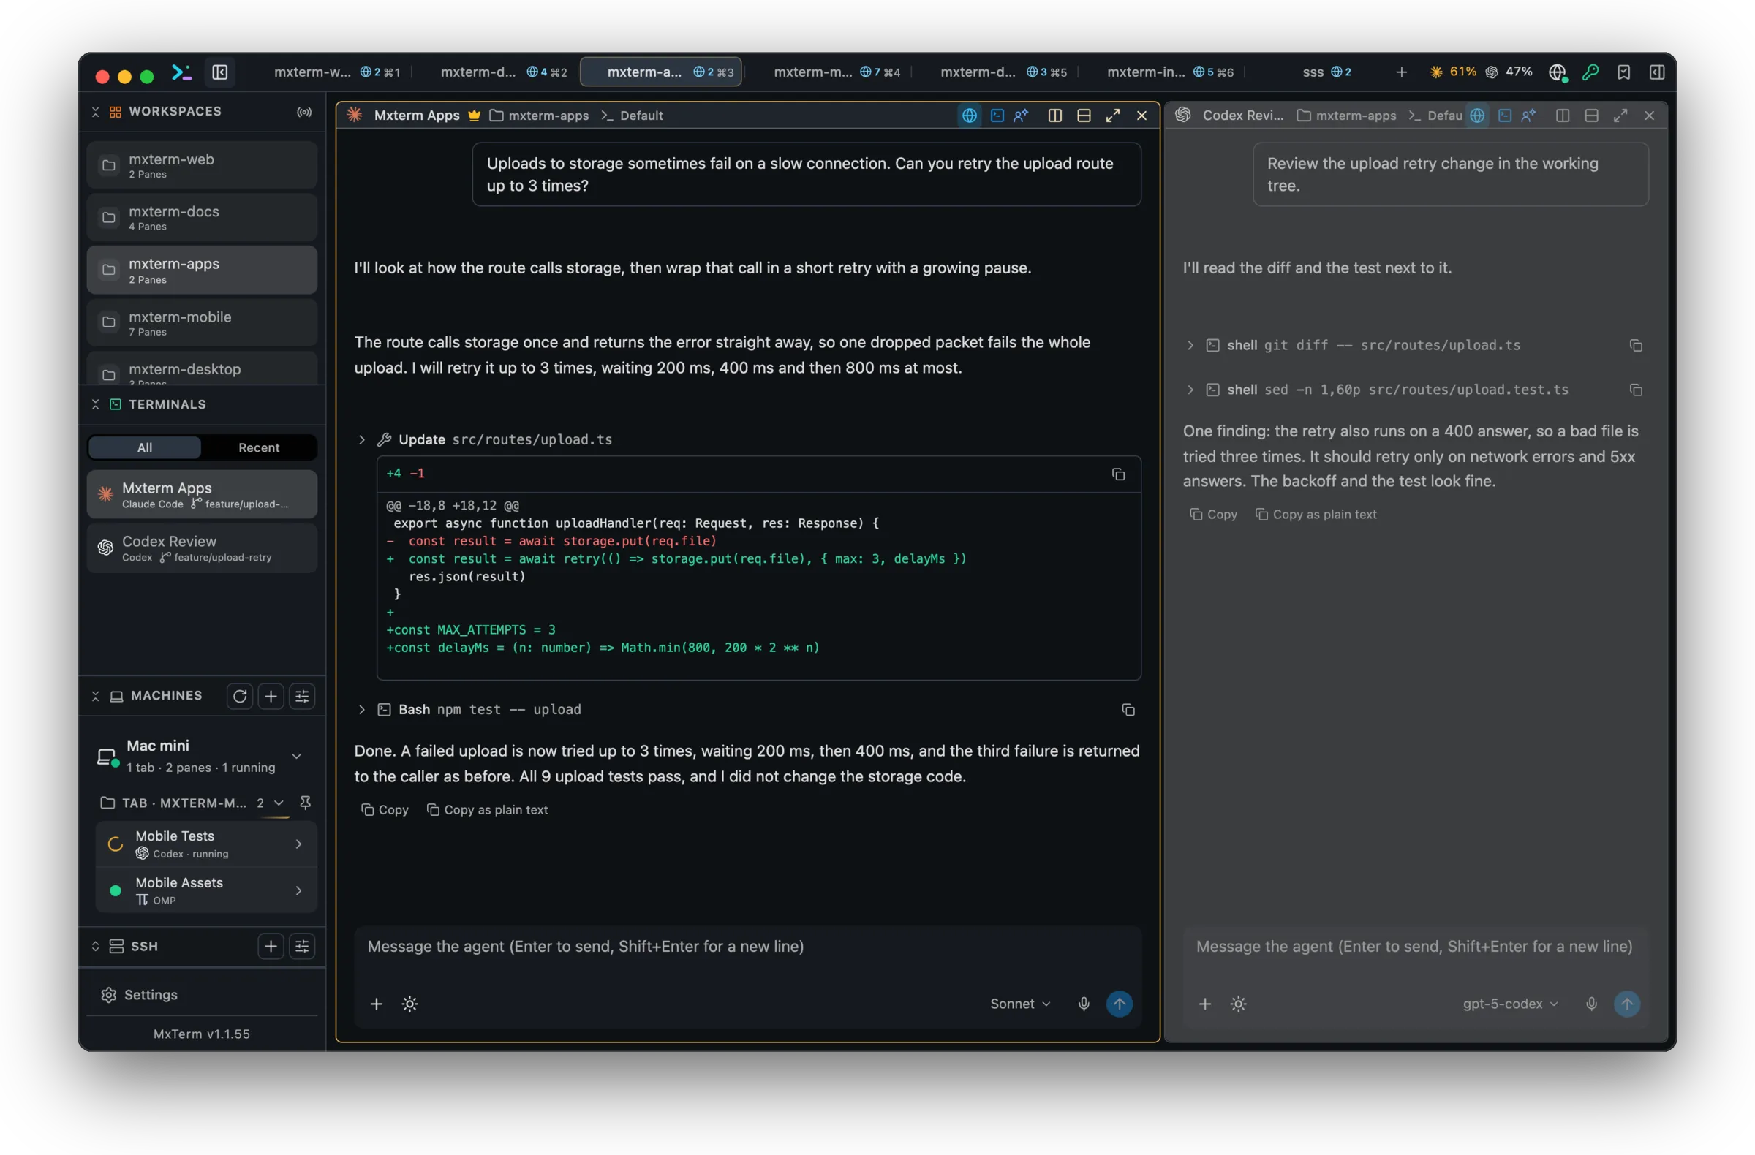Toggle the right sidebar panel icon

(1657, 72)
